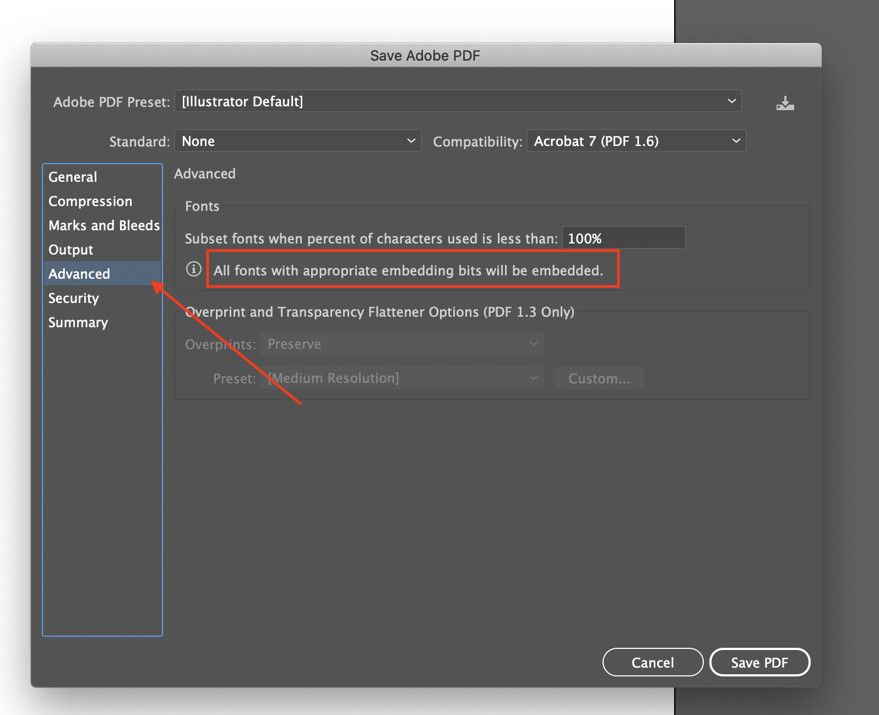Click the 'Save Adobe PDF' dialog title
The height and width of the screenshot is (715, 879).
click(x=425, y=56)
